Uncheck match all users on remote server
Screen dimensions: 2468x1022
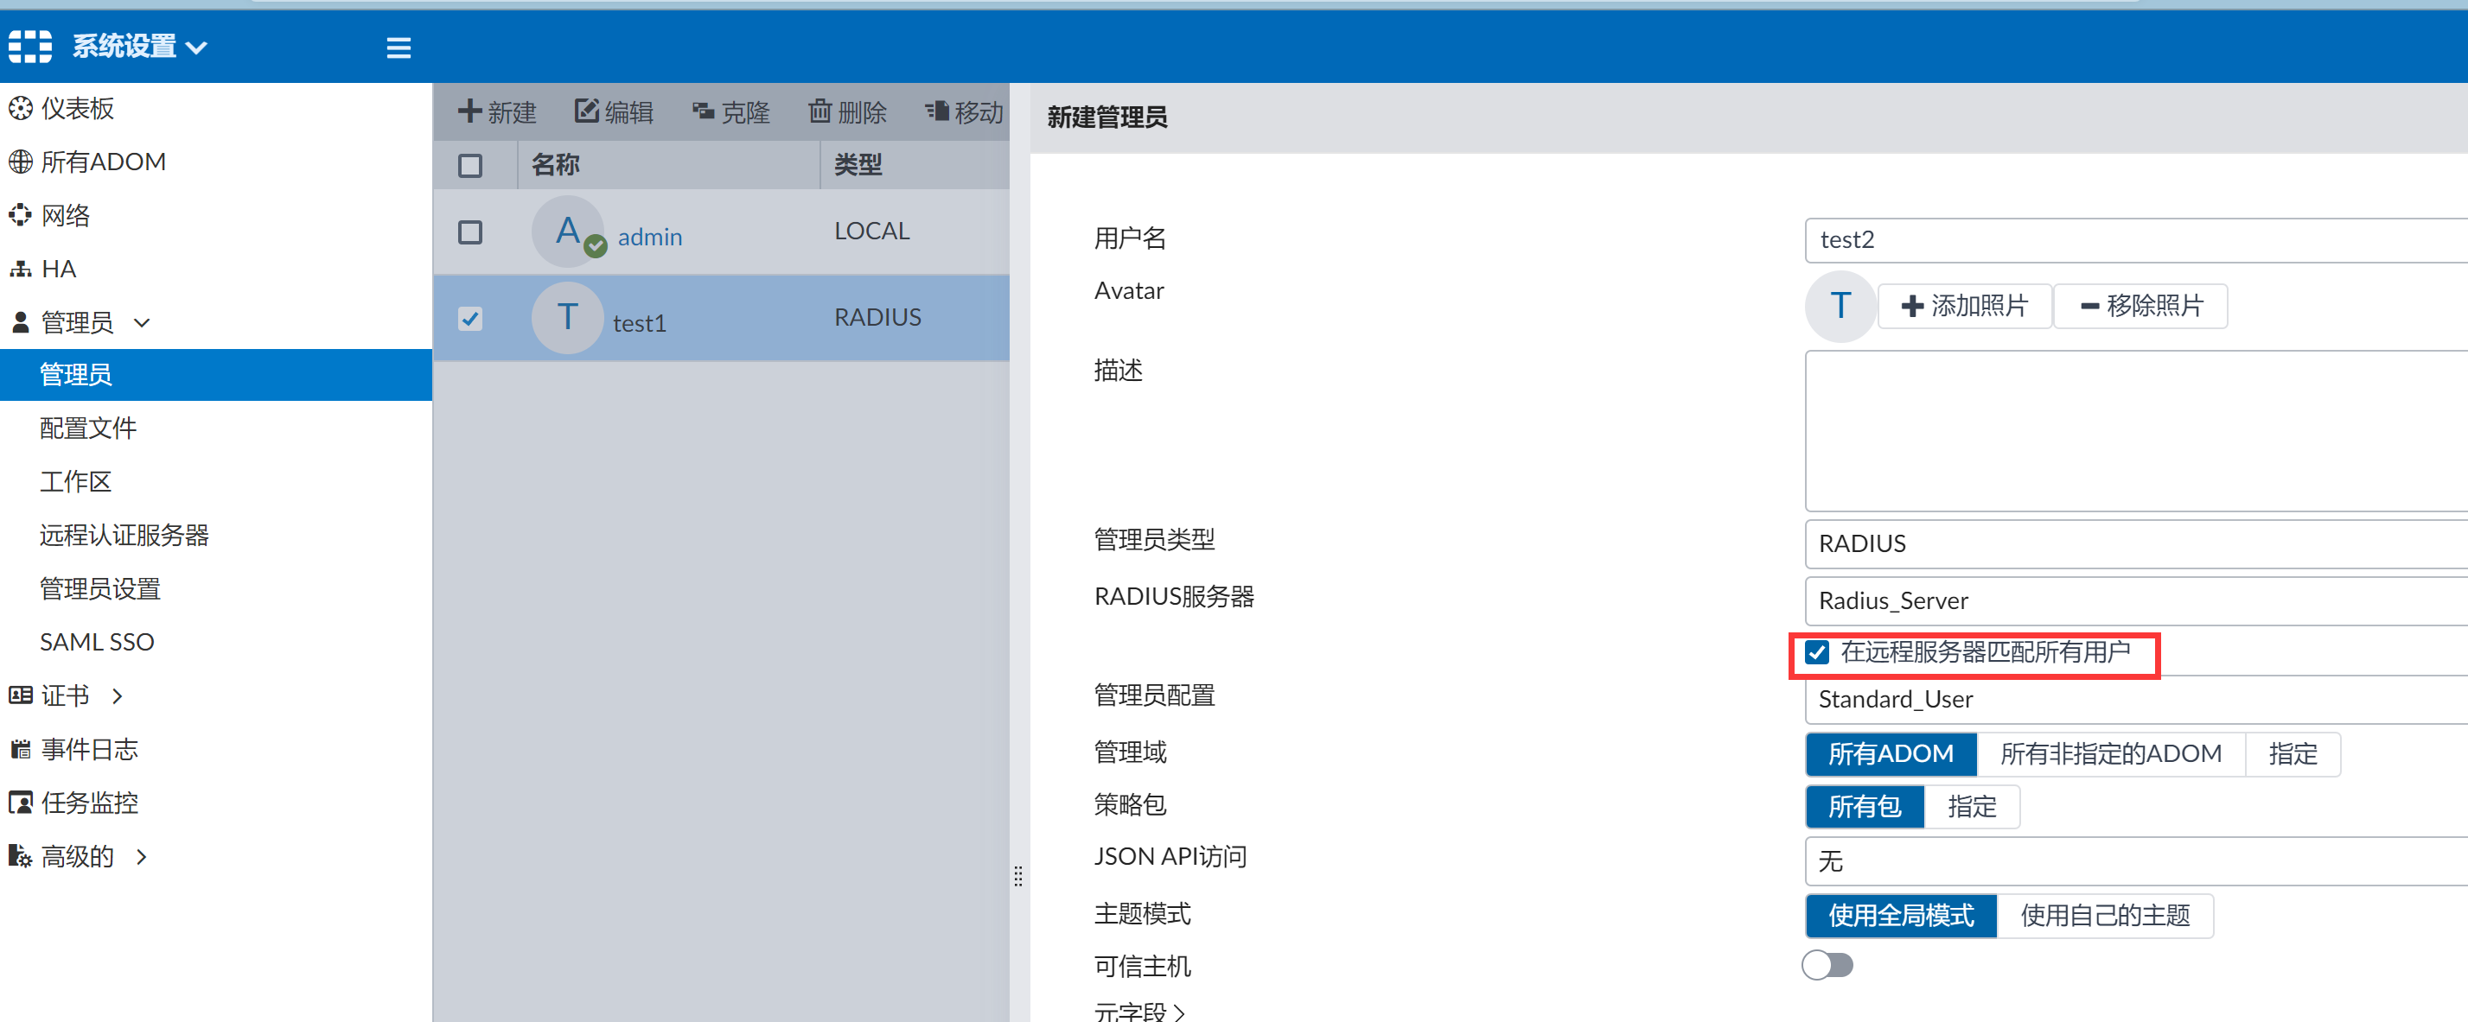(1816, 652)
